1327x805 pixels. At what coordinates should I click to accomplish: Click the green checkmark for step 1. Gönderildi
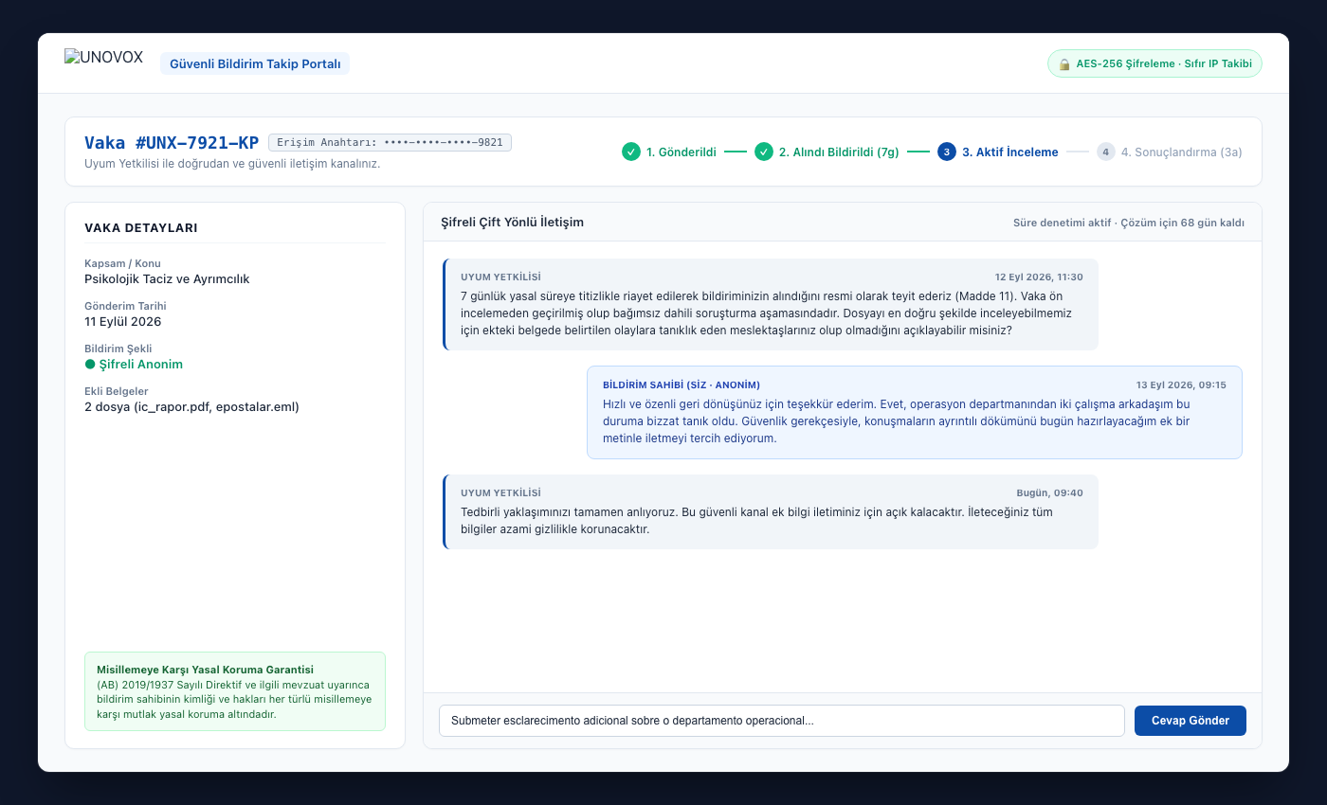[x=631, y=152]
